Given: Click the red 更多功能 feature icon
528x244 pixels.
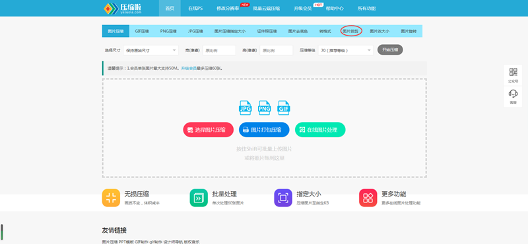Looking at the screenshot, I should (368, 198).
